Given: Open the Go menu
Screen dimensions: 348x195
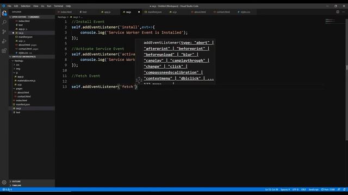Looking at the screenshot, I should coord(42,6).
